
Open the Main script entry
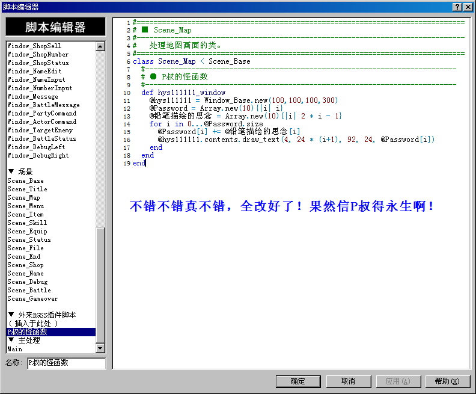15,349
